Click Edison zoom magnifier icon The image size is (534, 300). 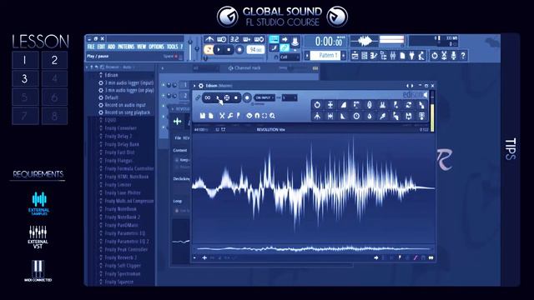point(272,116)
